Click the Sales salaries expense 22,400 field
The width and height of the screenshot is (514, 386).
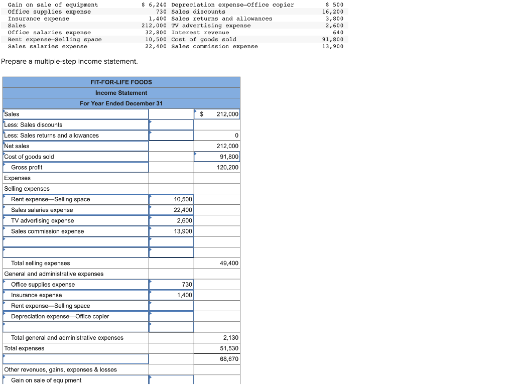(x=171, y=210)
